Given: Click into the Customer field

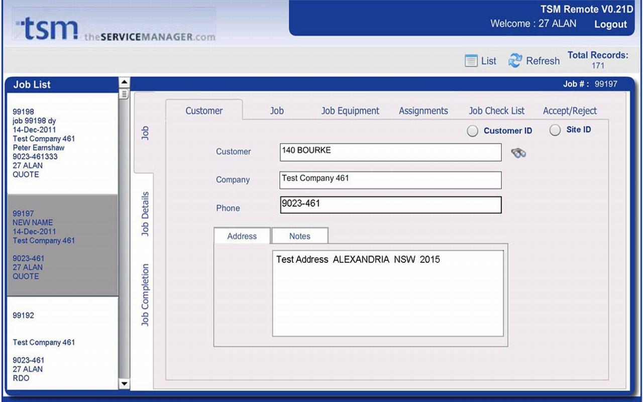Looking at the screenshot, I should point(390,152).
